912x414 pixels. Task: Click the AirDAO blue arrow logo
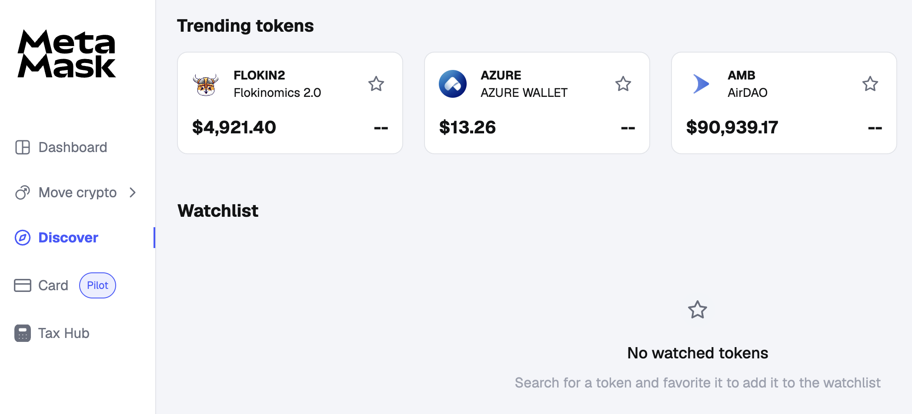pos(701,84)
